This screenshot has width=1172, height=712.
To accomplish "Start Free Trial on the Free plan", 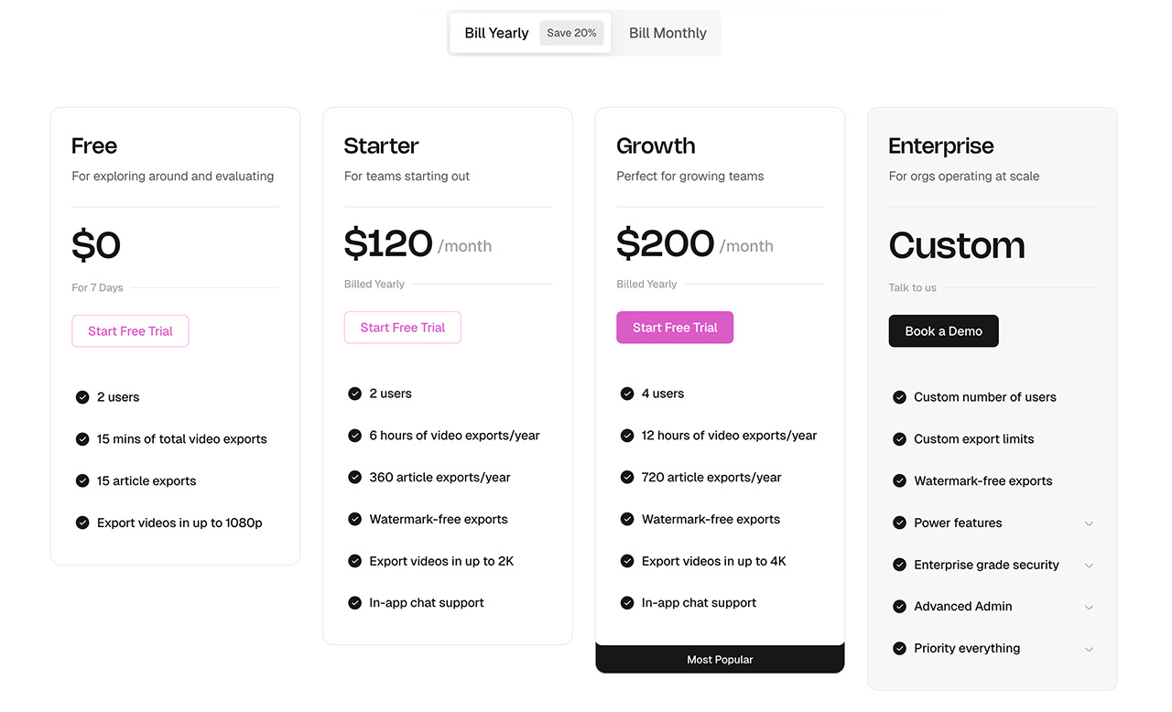I will [130, 331].
